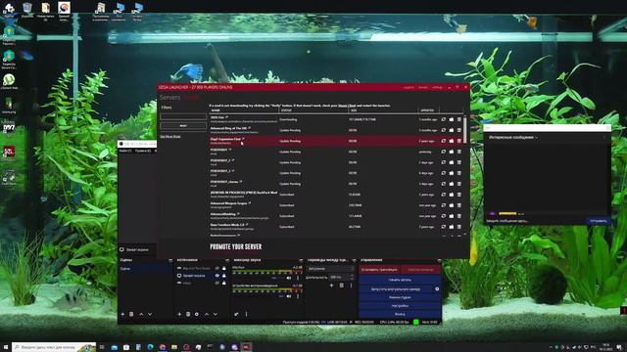Delete Dayz-Expansion-Chat mod with its trash icon
The height and width of the screenshot is (352, 627).
point(459,141)
